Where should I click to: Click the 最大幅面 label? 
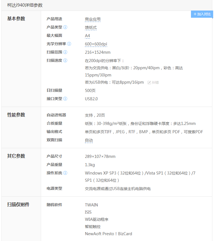54,36
